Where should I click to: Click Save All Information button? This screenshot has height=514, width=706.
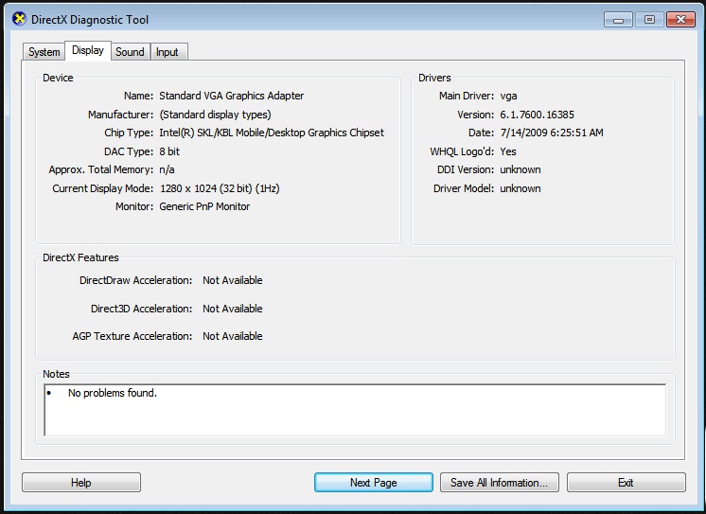click(x=499, y=483)
